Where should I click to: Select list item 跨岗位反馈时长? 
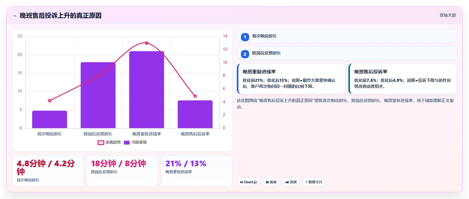pos(347,53)
